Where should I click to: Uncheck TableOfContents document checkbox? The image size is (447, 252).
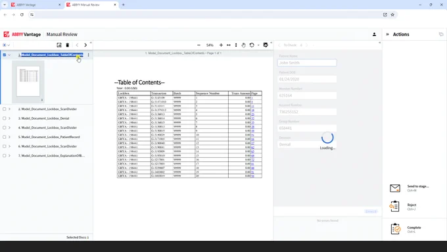tap(5, 55)
